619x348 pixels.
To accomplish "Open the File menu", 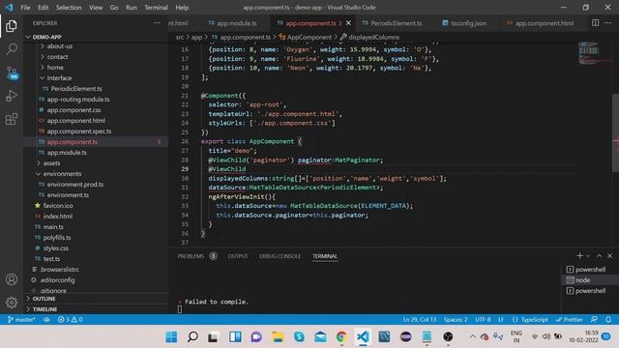I will pos(25,8).
